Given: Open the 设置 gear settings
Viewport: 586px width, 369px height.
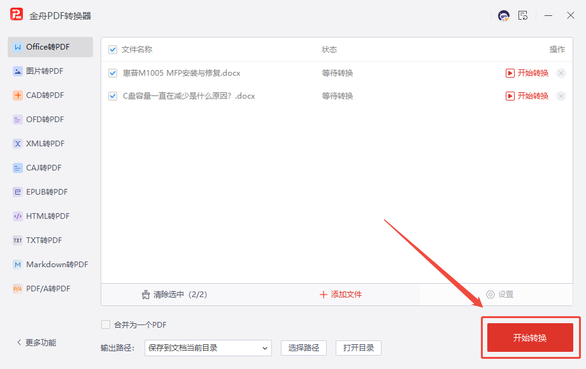Looking at the screenshot, I should point(499,295).
